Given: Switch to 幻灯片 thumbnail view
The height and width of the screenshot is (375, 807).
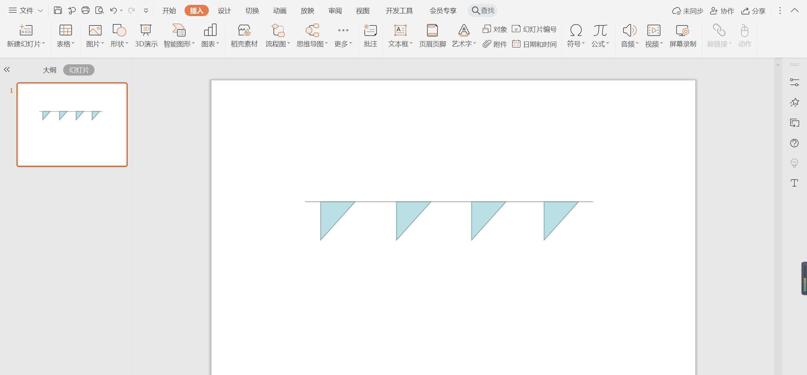Looking at the screenshot, I should coord(79,70).
